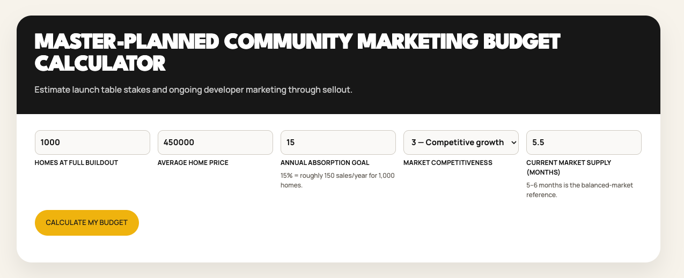This screenshot has height=278, width=684.
Task: Select the Average Home Price input
Action: [215, 142]
